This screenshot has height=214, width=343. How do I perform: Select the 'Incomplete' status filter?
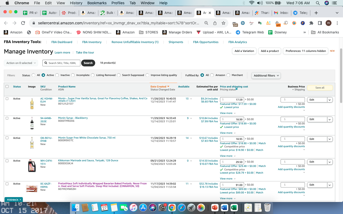[x=73, y=75]
